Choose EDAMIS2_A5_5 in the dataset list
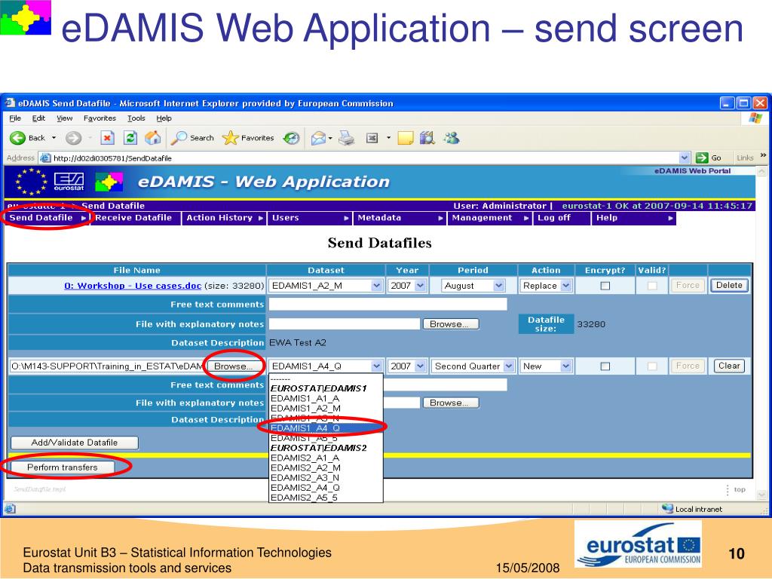 pyautogui.click(x=326, y=498)
